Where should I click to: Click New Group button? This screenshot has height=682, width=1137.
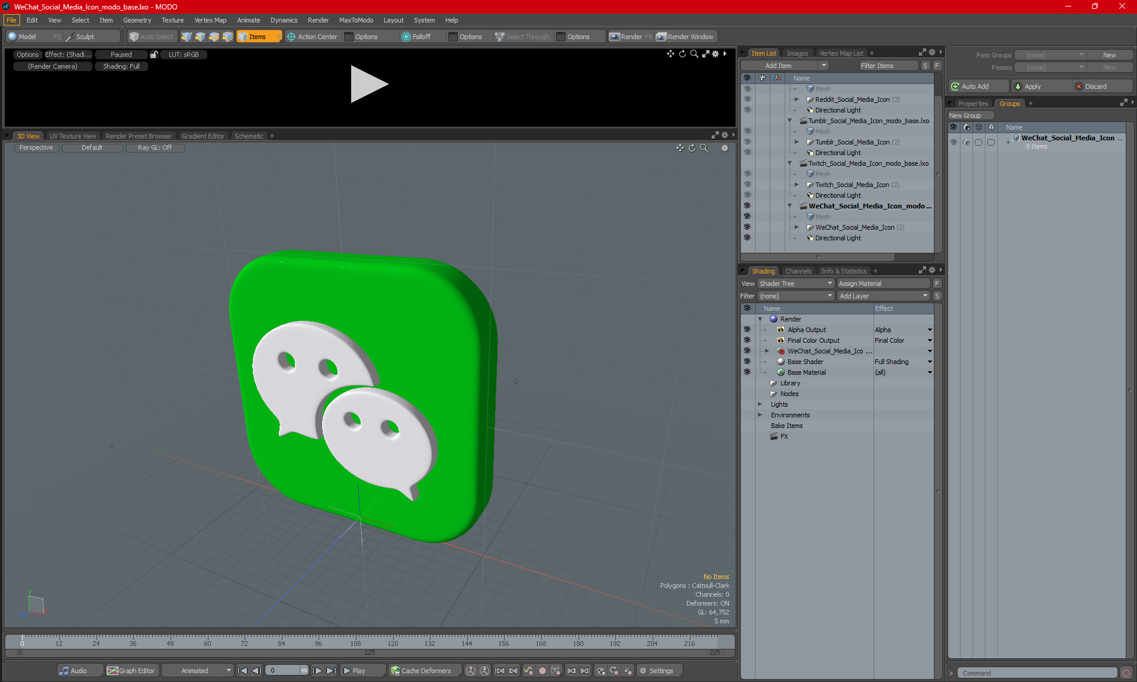(x=970, y=115)
